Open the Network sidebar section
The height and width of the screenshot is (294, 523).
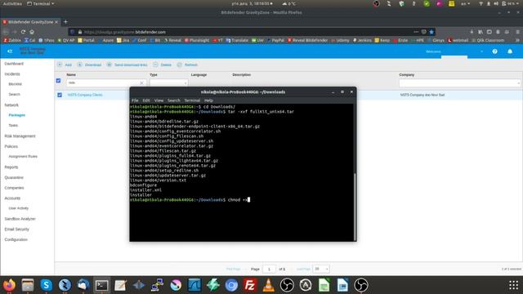11,105
